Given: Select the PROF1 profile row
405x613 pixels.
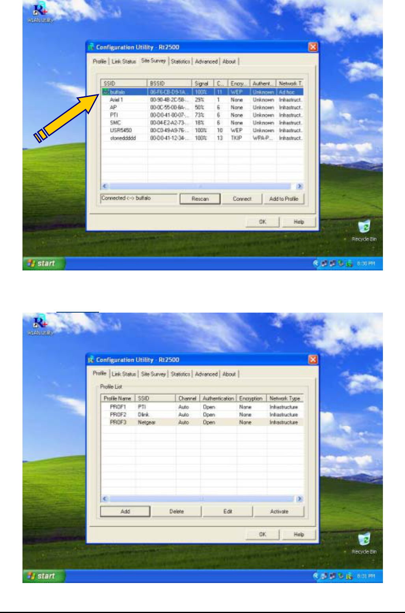Looking at the screenshot, I should 202,407.
